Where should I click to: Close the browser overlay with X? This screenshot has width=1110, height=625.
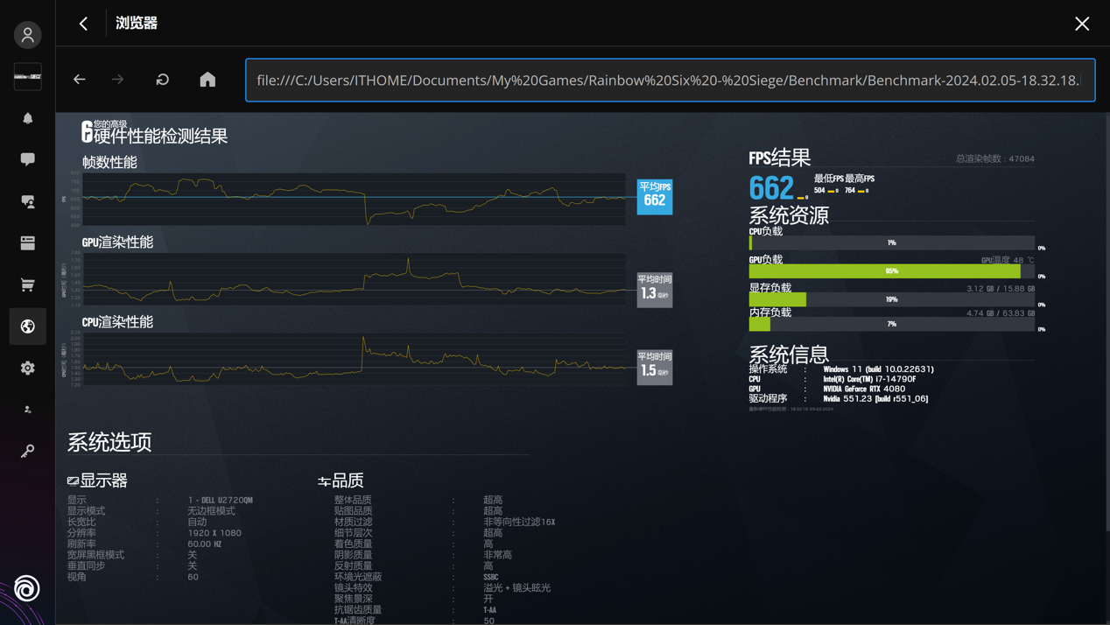point(1082,24)
